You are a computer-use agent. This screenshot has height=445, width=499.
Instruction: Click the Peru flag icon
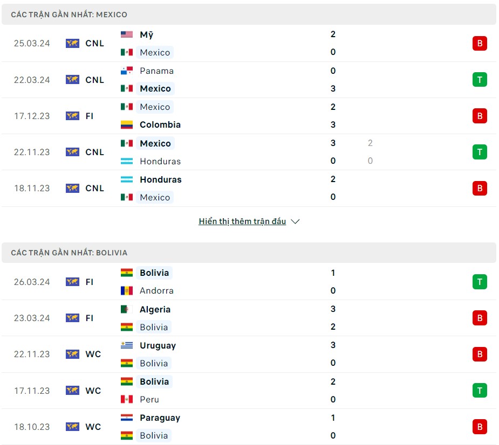127,400
